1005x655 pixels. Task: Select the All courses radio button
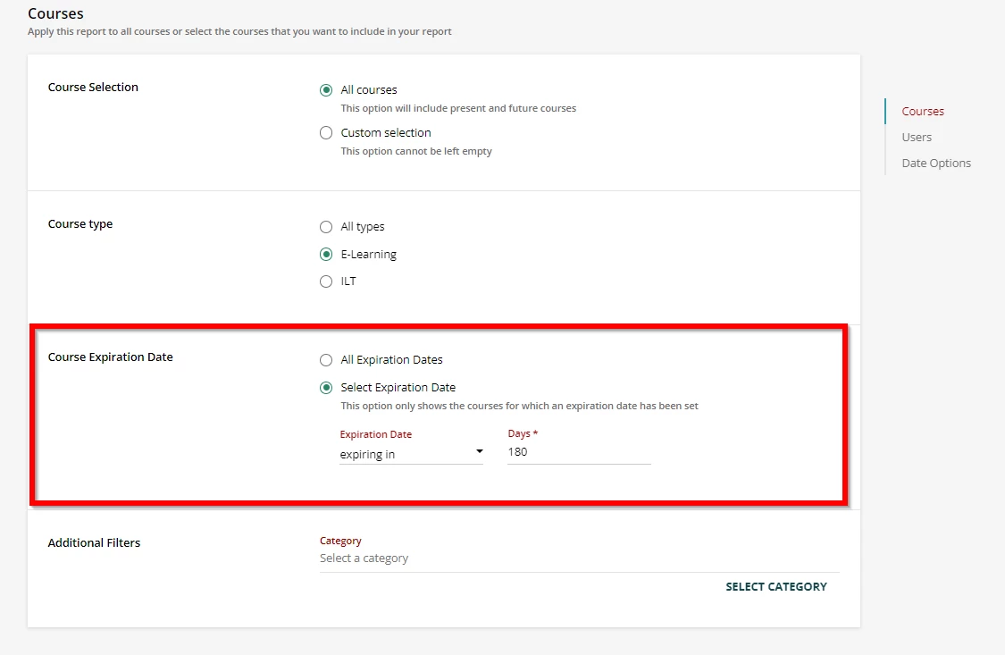(326, 90)
